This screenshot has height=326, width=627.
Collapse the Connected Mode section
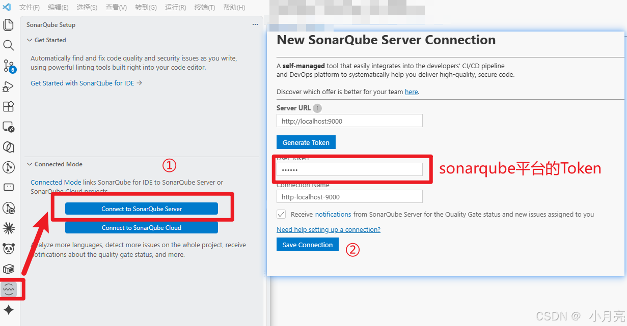coord(29,164)
